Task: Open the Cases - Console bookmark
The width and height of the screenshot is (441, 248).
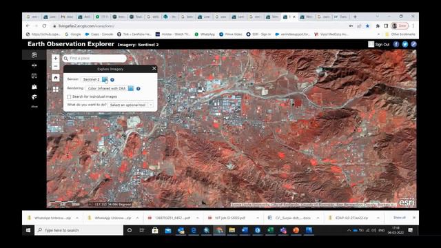Action: pos(99,34)
